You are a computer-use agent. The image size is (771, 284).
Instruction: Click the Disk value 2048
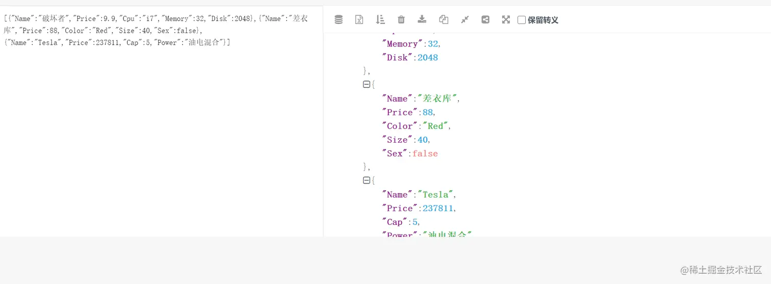pos(428,58)
